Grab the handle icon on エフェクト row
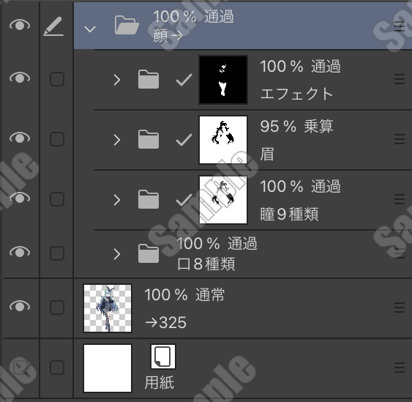412x402 pixels. (x=399, y=79)
